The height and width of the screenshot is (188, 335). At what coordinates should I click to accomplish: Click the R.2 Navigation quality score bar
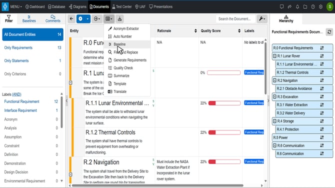(x=224, y=161)
